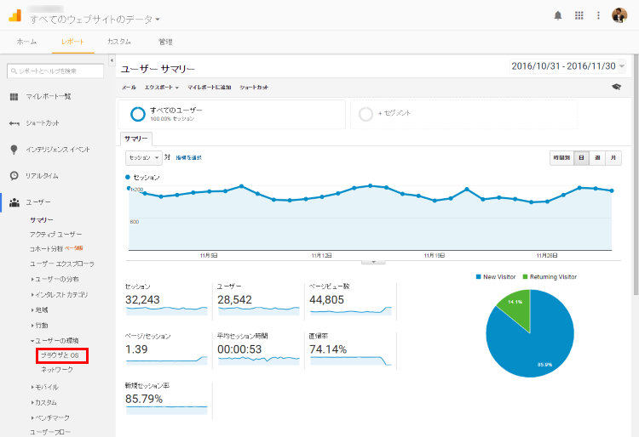Open ユーザーフロー report
Image resolution: width=639 pixels, height=437 pixels.
[49, 432]
